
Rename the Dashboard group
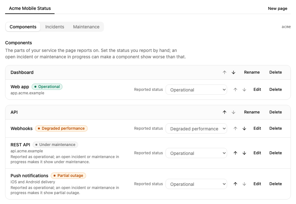(252, 72)
